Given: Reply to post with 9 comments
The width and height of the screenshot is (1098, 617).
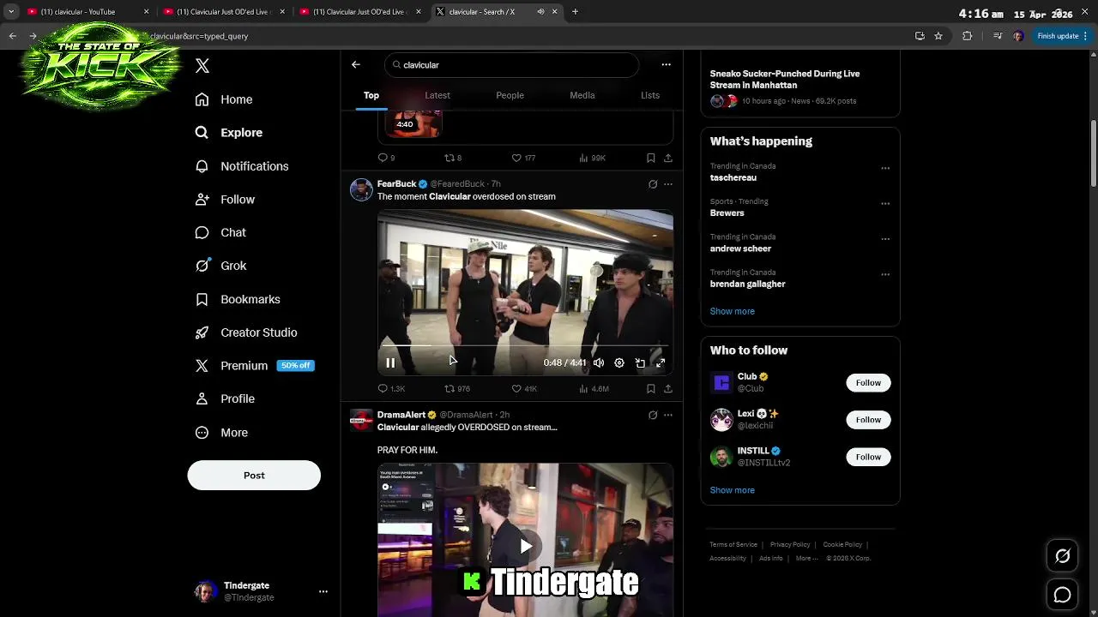Looking at the screenshot, I should pos(386,158).
